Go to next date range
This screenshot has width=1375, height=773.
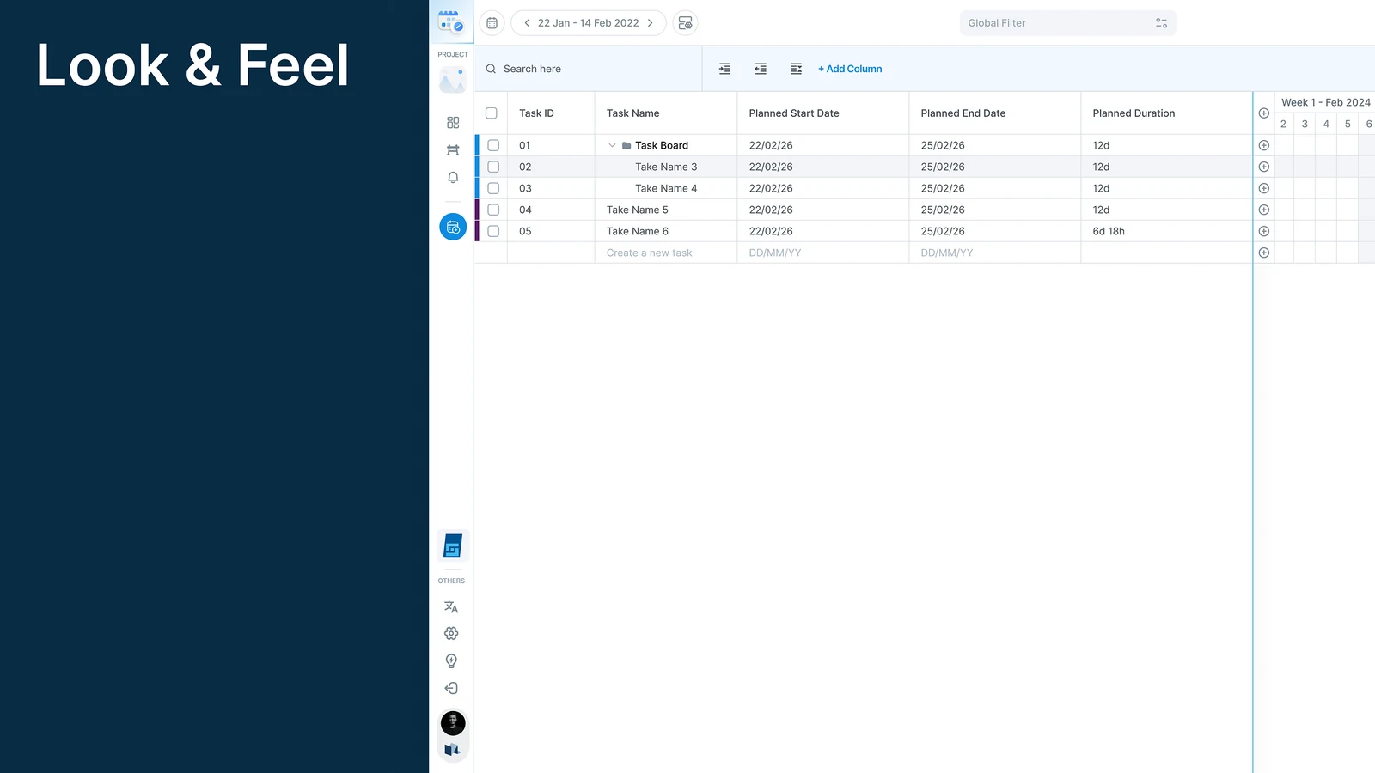651,23
